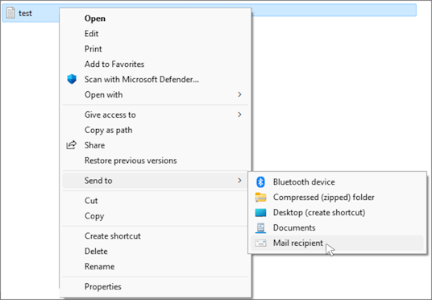Expand the Give access to arrow
Image resolution: width=432 pixels, height=300 pixels.
point(239,115)
